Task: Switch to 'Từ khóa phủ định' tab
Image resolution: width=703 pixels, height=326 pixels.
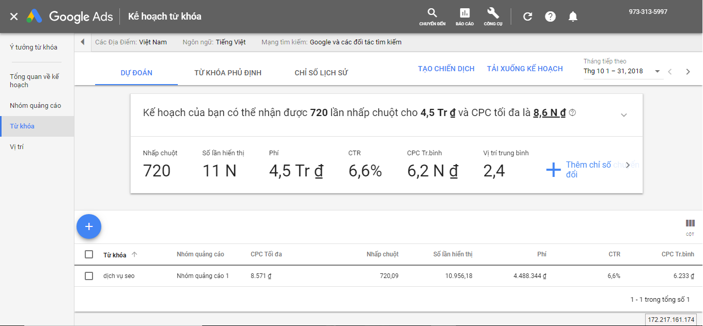Action: 227,73
